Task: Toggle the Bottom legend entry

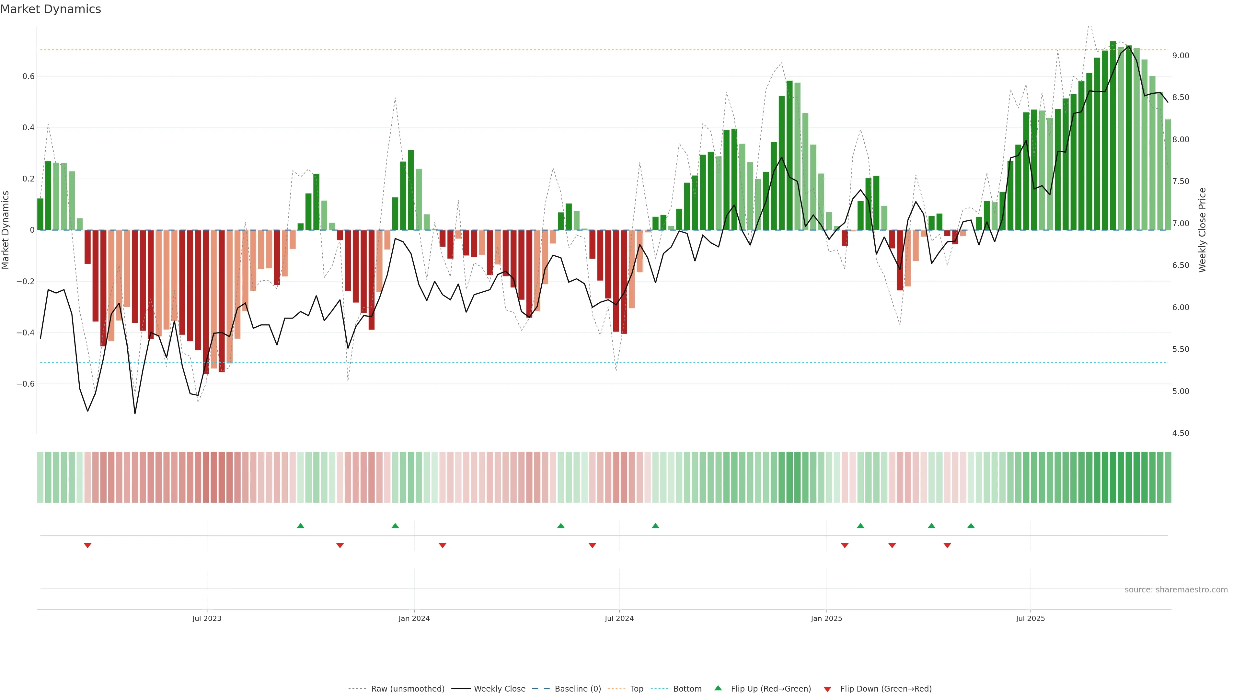Action: pyautogui.click(x=687, y=689)
